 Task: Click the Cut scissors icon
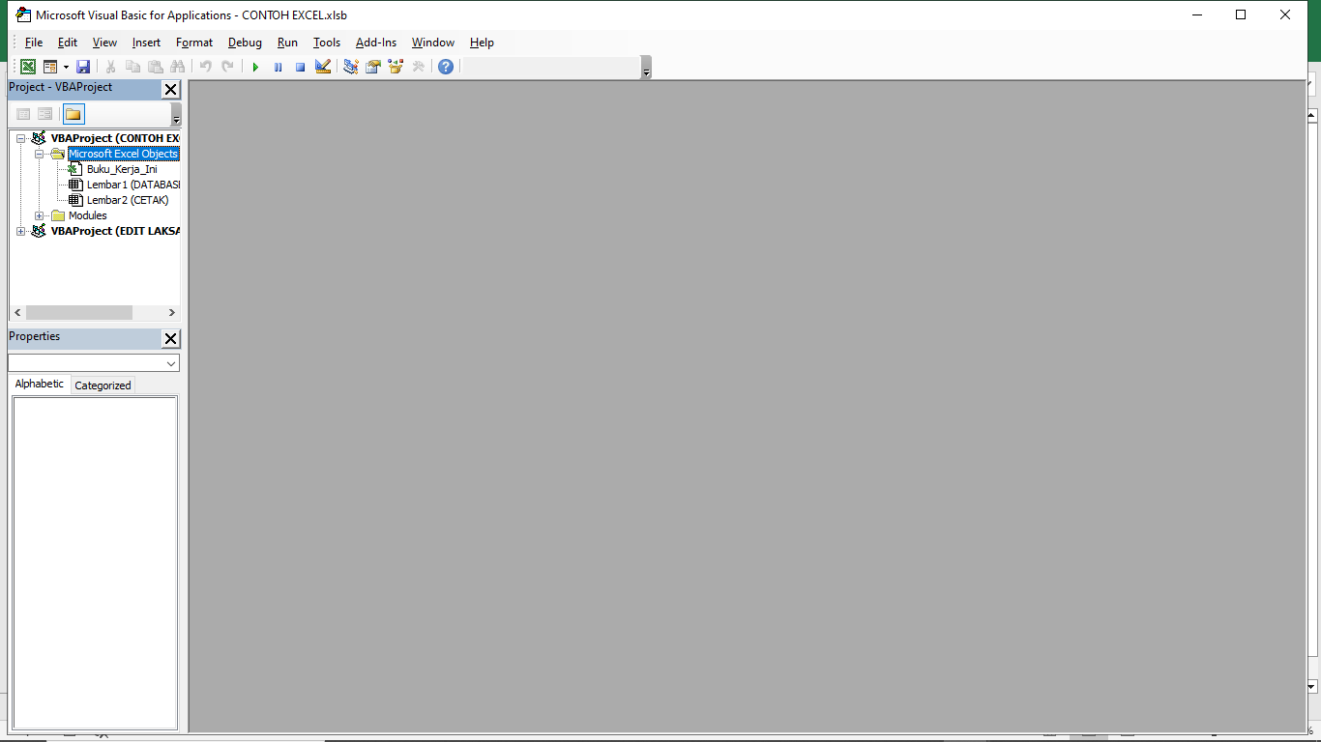[110, 67]
